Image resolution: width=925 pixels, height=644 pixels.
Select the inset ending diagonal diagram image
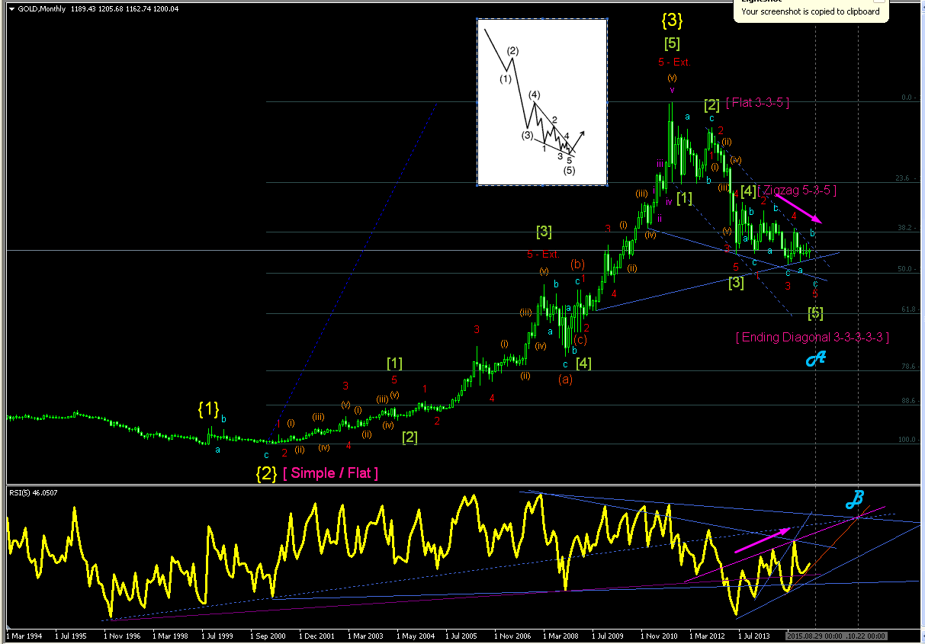tap(542, 102)
